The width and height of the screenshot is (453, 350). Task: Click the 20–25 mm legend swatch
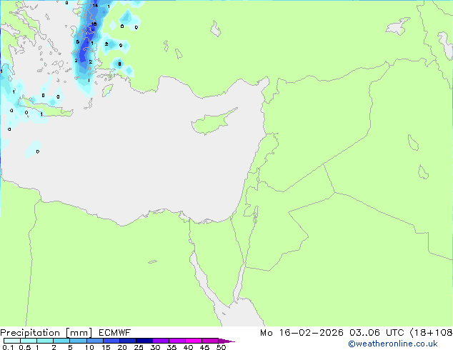click(x=128, y=341)
